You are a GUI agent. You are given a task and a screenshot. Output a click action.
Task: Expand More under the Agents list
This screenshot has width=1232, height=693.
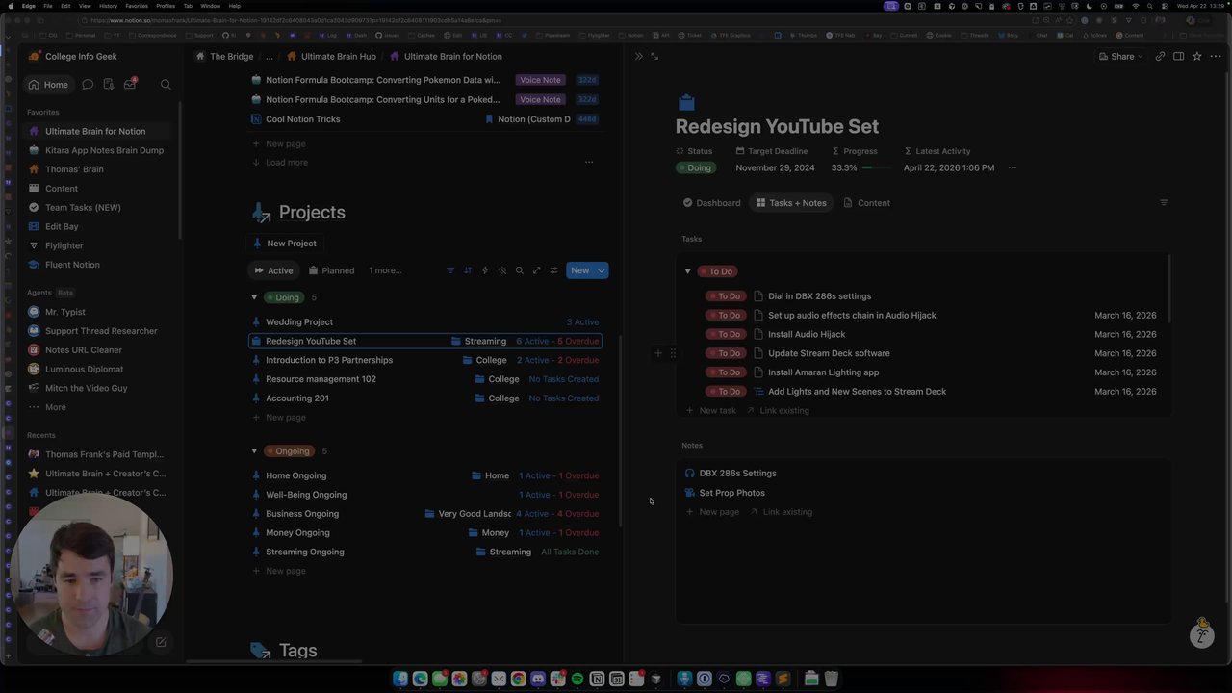pos(56,407)
